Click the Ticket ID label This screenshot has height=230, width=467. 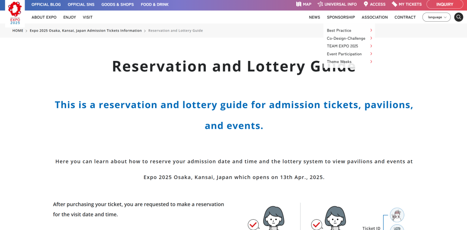click(x=371, y=228)
